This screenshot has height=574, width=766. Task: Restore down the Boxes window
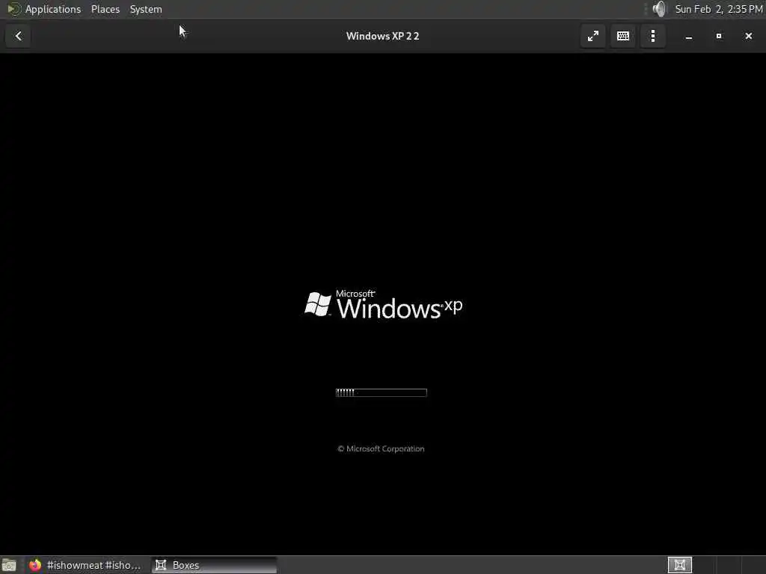pos(719,36)
